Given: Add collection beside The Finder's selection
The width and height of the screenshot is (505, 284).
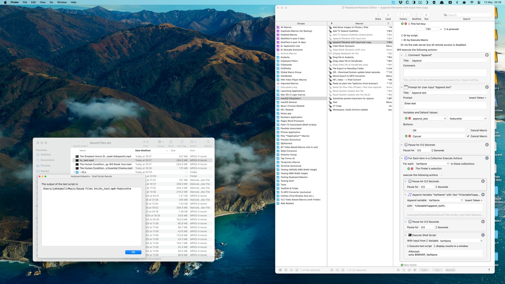Looking at the screenshot, I should (408, 169).
